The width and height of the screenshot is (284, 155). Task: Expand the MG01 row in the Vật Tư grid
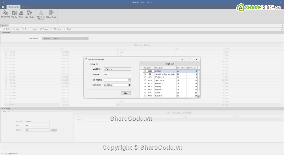(x=145, y=77)
